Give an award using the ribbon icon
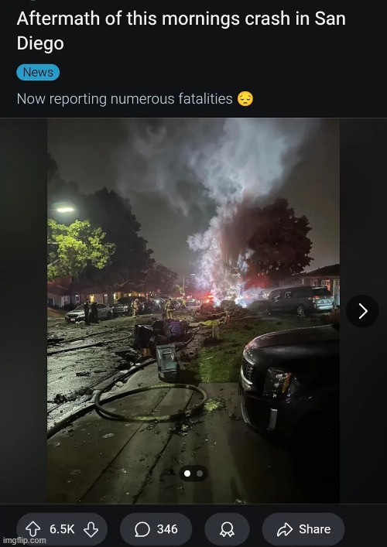The width and height of the screenshot is (387, 547). (x=227, y=529)
